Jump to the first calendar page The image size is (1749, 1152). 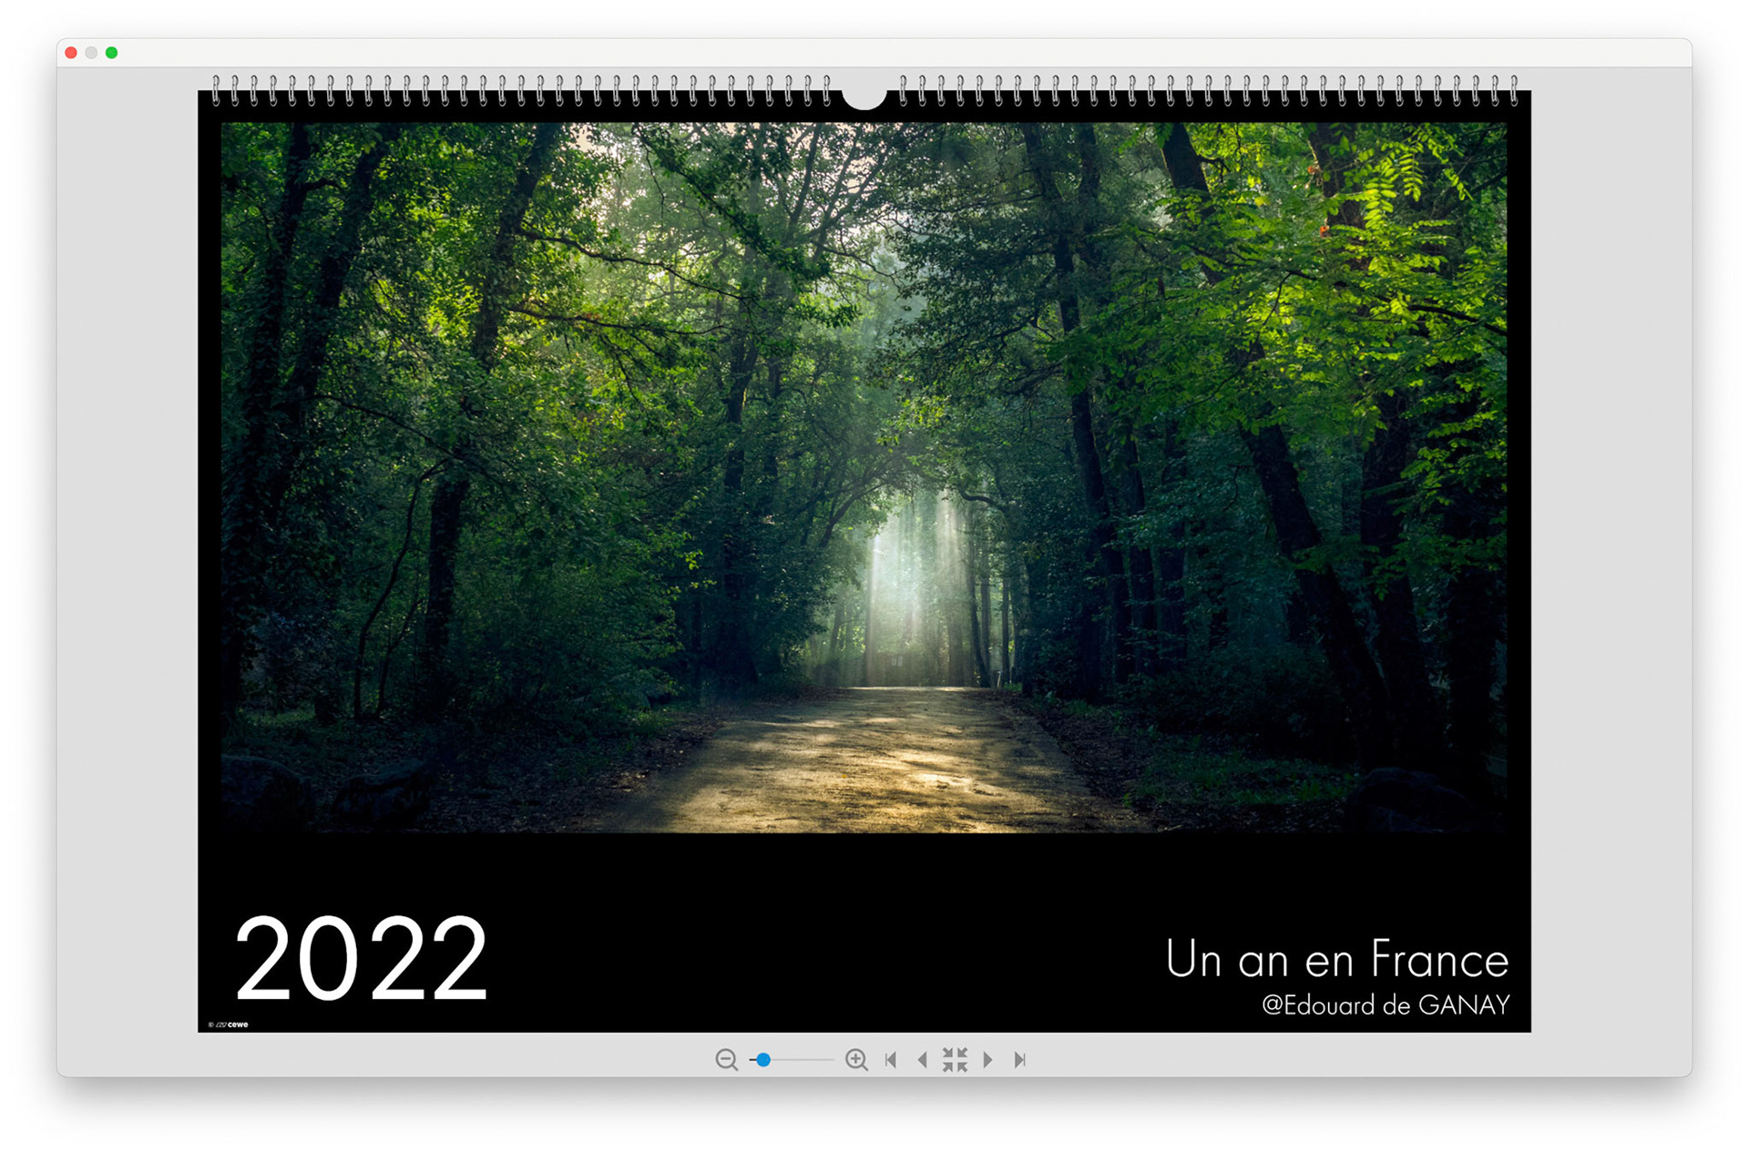(x=891, y=1059)
